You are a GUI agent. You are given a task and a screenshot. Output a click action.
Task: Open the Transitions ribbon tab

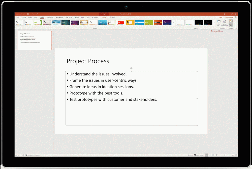[x=50, y=17]
